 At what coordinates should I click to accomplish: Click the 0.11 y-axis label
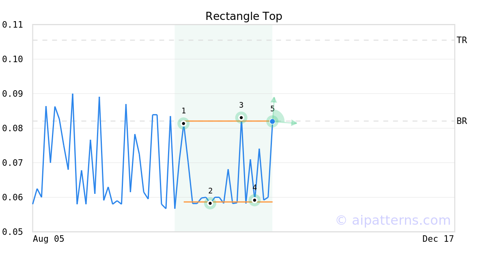coord(12,25)
